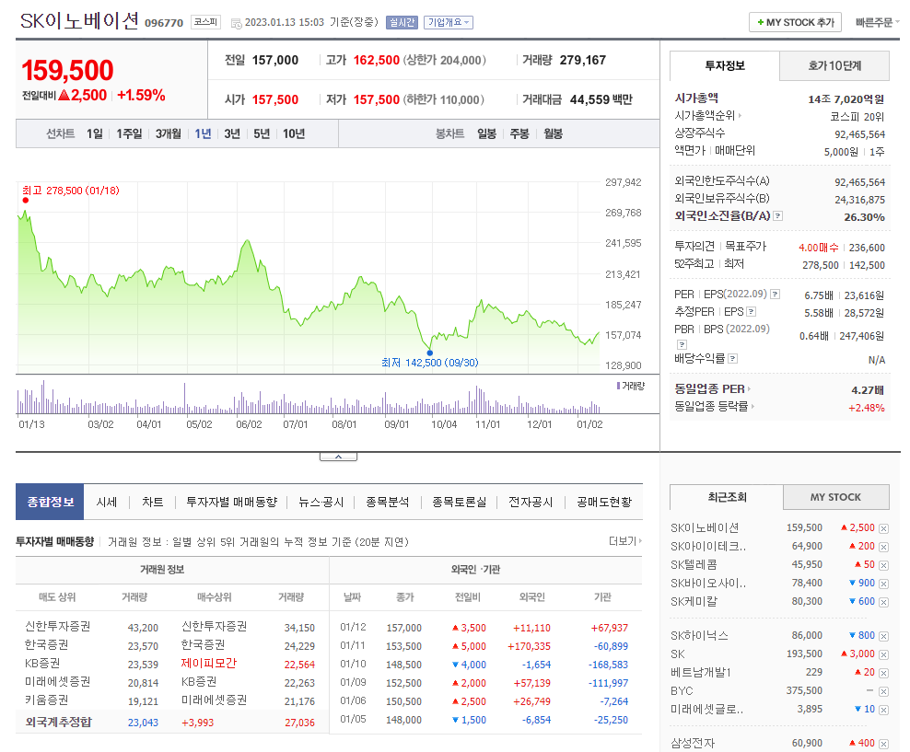Click 시가총액 14조 7,020억원 value
This screenshot has height=752, width=910.
click(x=846, y=99)
